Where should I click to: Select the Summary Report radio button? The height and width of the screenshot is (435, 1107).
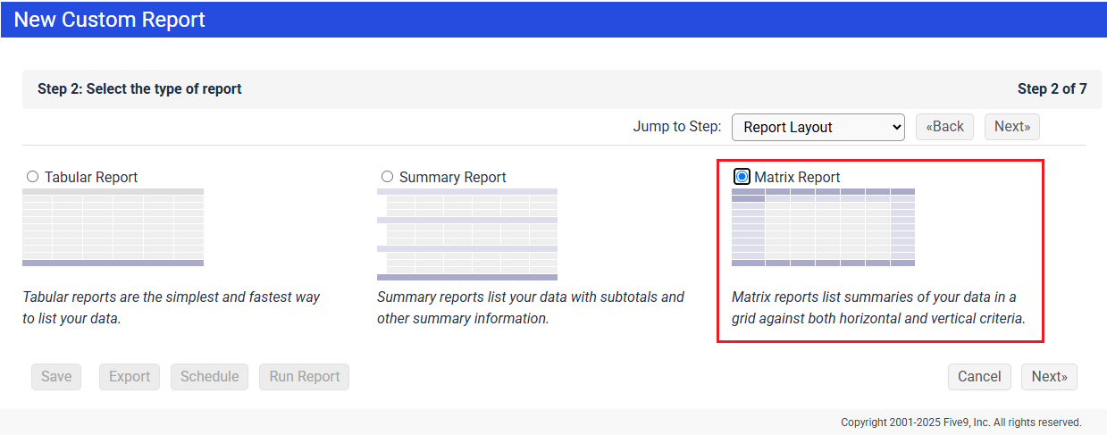(x=387, y=177)
